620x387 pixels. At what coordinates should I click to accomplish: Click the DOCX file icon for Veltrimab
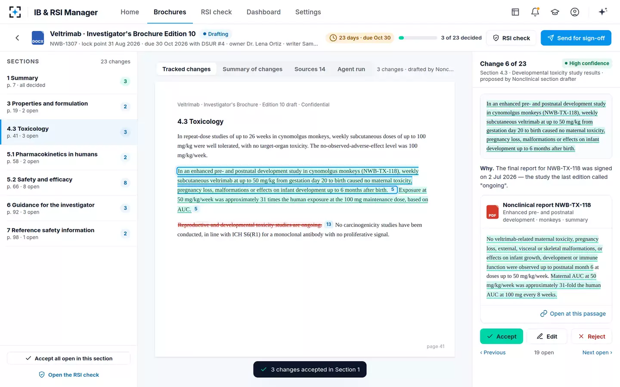click(x=38, y=38)
